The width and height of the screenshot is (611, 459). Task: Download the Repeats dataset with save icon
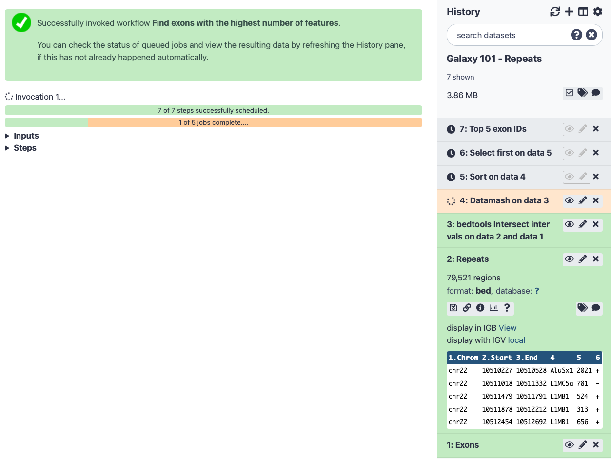[x=453, y=308]
